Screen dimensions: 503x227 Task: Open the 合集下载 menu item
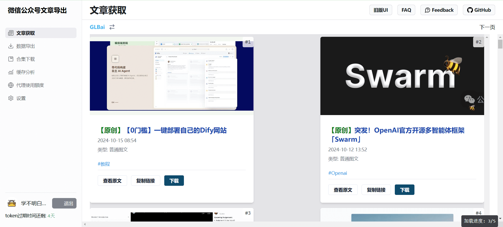41,59
